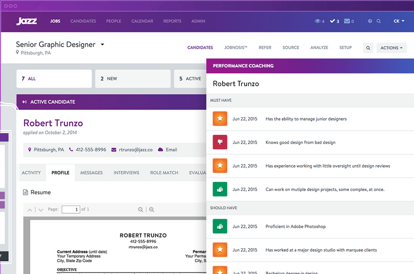
Task: Click the Robert Trunzo candidate name heading
Action: click(x=53, y=123)
